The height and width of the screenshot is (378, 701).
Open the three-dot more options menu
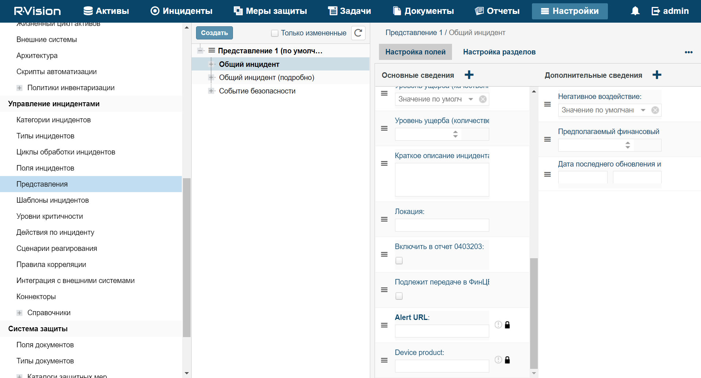click(688, 52)
